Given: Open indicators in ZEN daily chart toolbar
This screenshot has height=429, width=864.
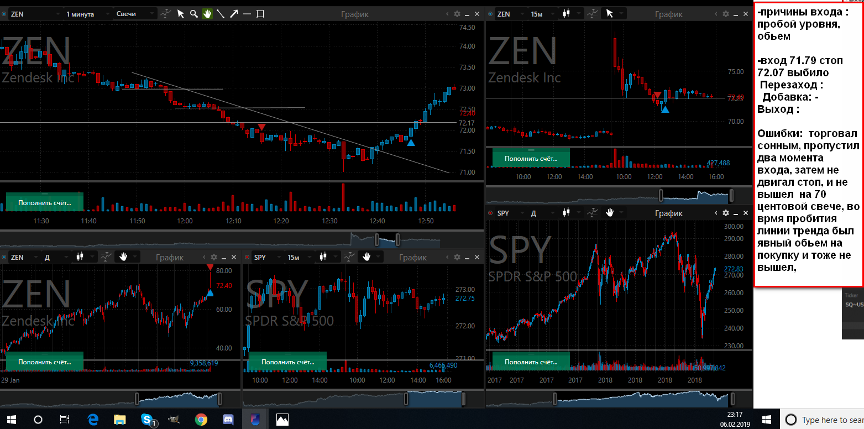Looking at the screenshot, I should (105, 257).
